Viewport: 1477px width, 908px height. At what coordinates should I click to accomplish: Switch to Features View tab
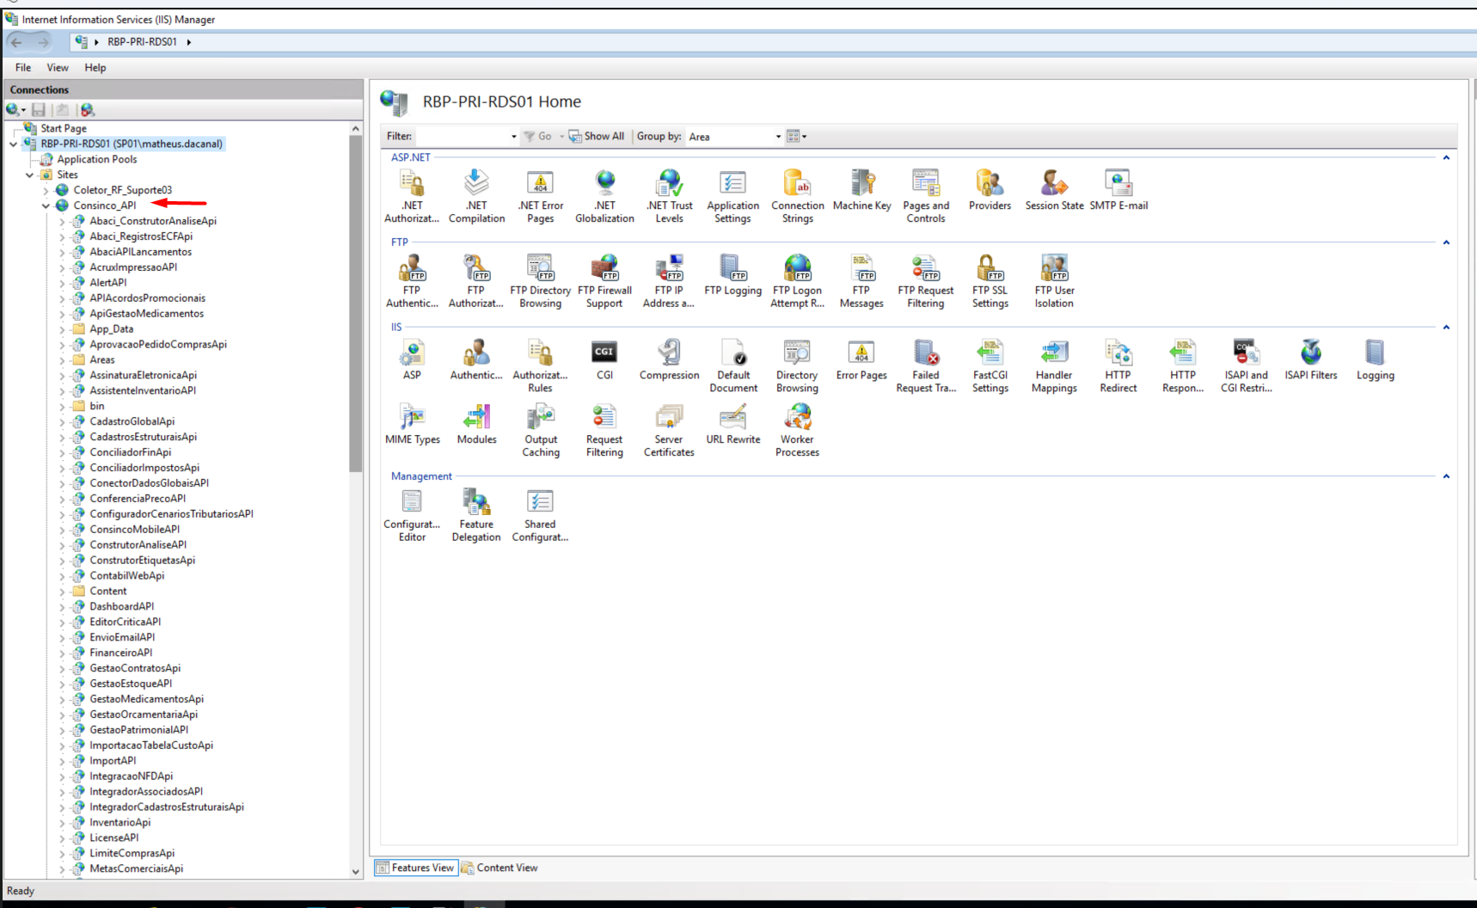click(x=415, y=868)
